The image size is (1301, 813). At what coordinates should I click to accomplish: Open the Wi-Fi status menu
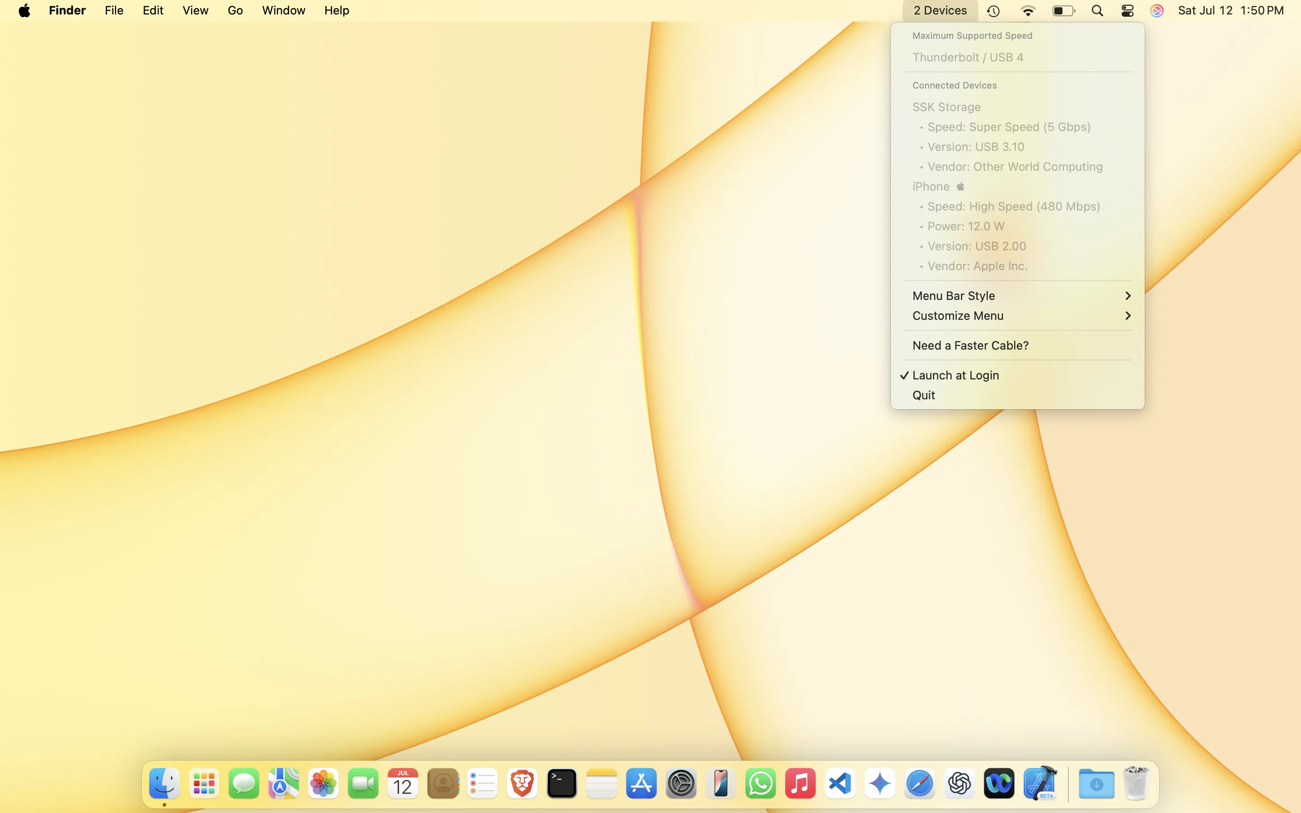coord(1027,11)
